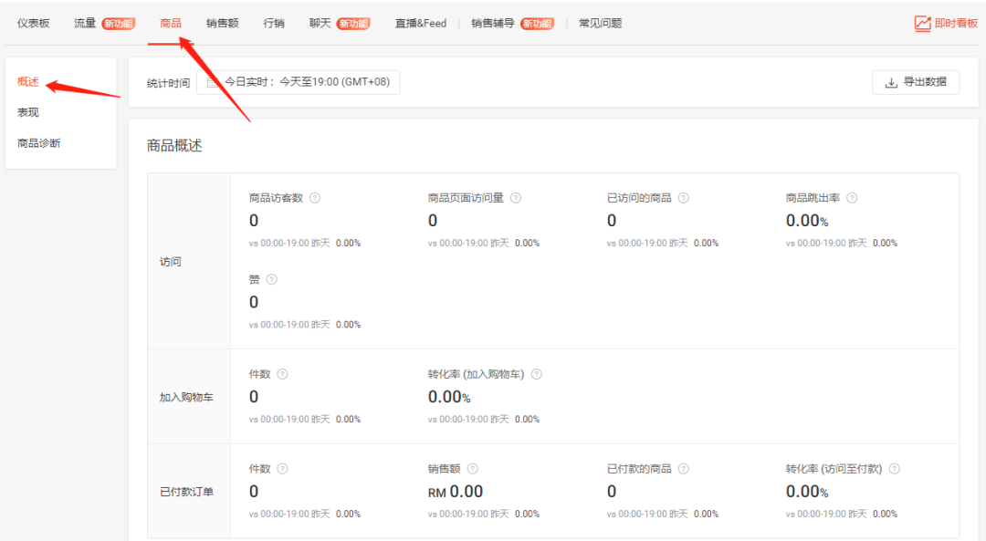Open help tooltip for 已付款的商品

click(x=684, y=468)
